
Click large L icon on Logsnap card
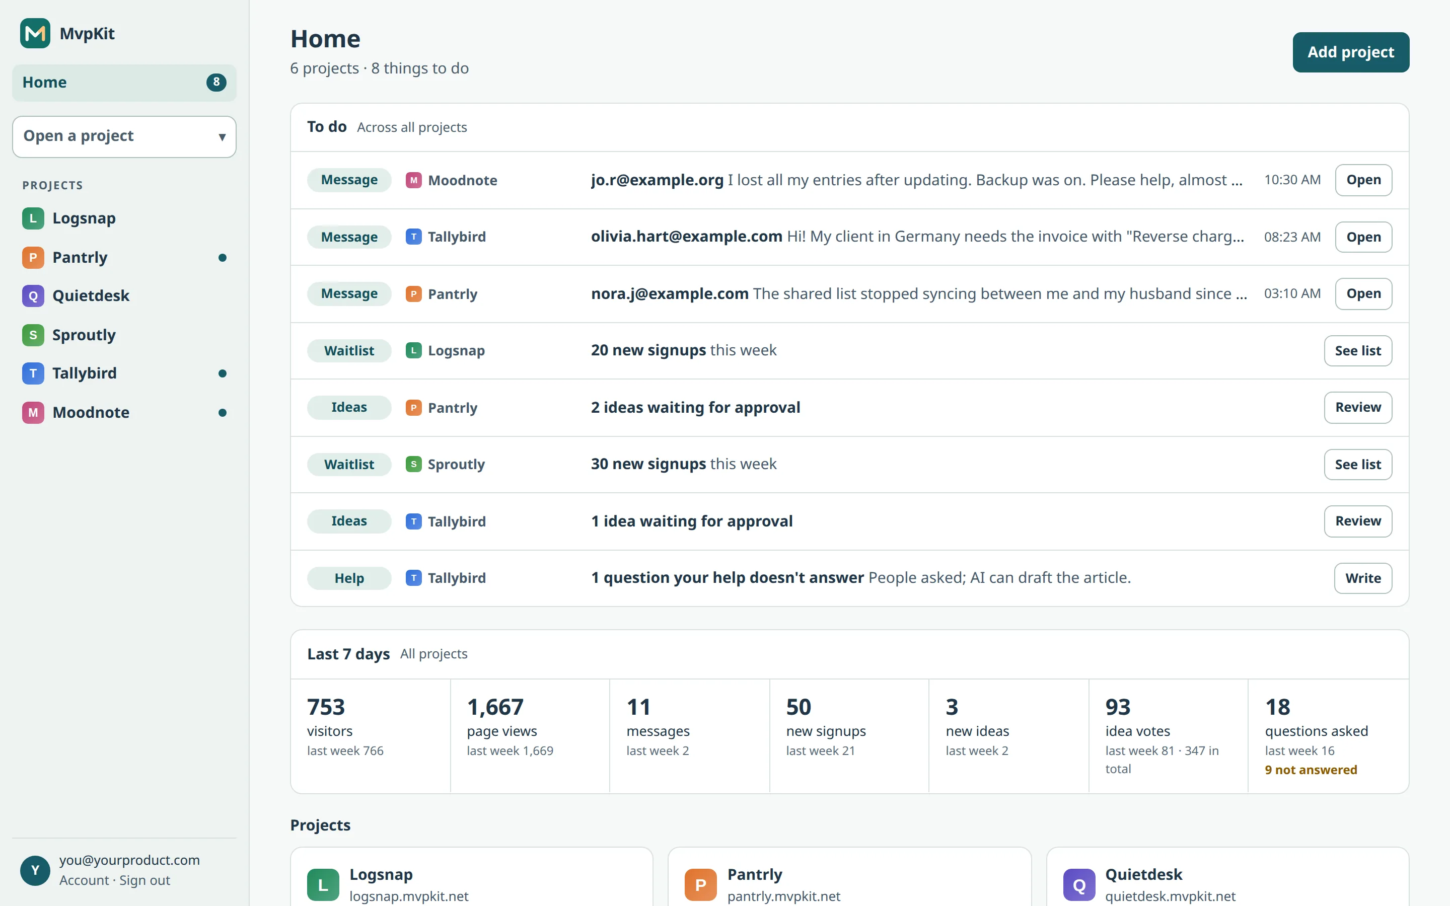point(323,885)
